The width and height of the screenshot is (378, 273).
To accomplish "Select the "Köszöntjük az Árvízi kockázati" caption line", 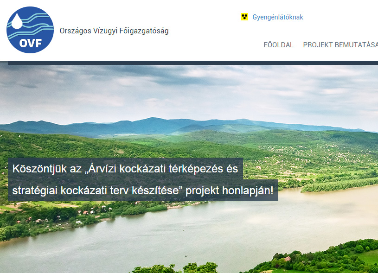I will [125, 168].
